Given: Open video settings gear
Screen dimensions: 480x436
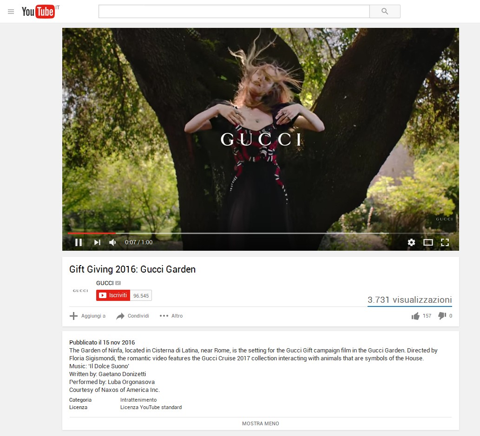Looking at the screenshot, I should coord(411,242).
